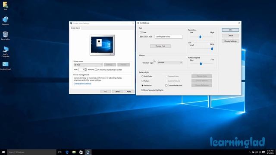The height and width of the screenshot is (155, 276).
Task: Open the user folder desktop icon
Action: click(x=5, y=6)
